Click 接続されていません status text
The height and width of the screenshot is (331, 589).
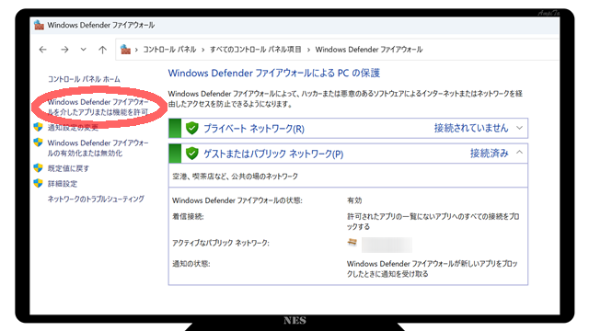coord(471,128)
